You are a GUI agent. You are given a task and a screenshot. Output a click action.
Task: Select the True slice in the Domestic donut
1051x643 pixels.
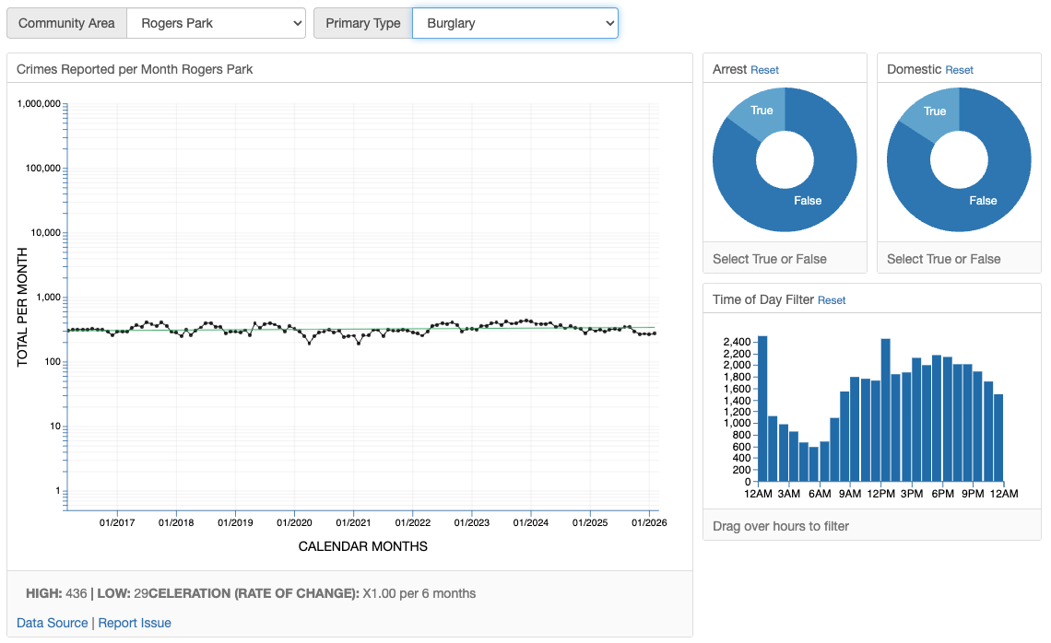click(x=935, y=111)
